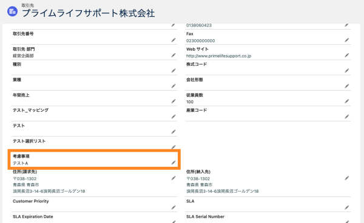Screen dimensions: 364x223
Task: Click the SLA Serial Number label
Action: 206,216
